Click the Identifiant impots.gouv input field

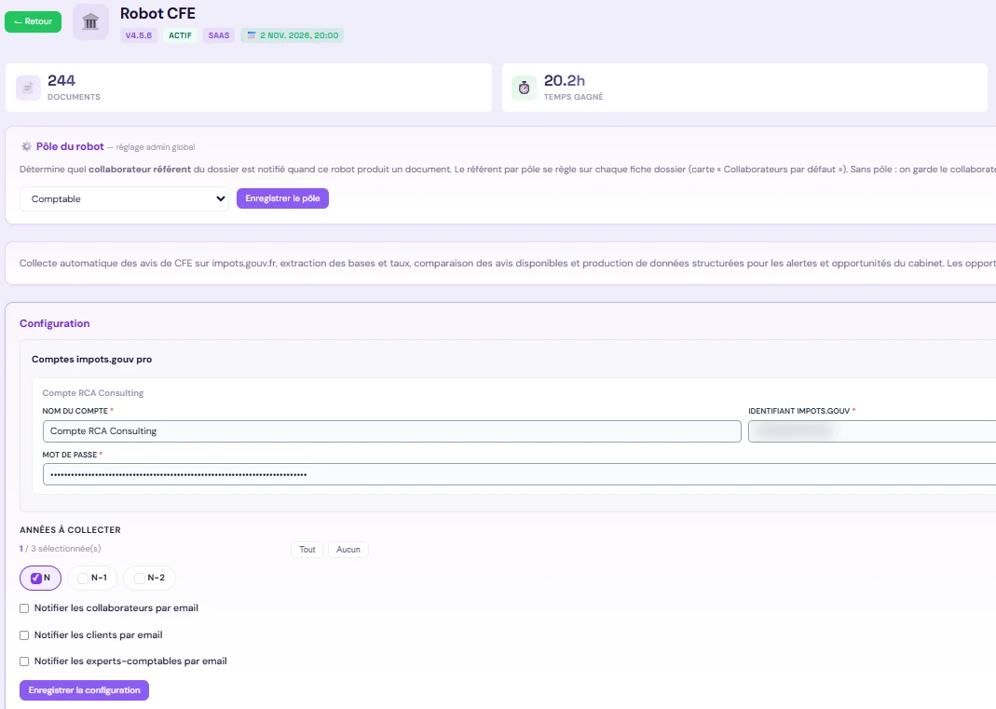[x=872, y=430]
